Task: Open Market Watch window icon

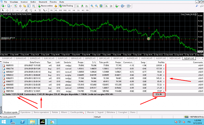Action: (16, 6)
